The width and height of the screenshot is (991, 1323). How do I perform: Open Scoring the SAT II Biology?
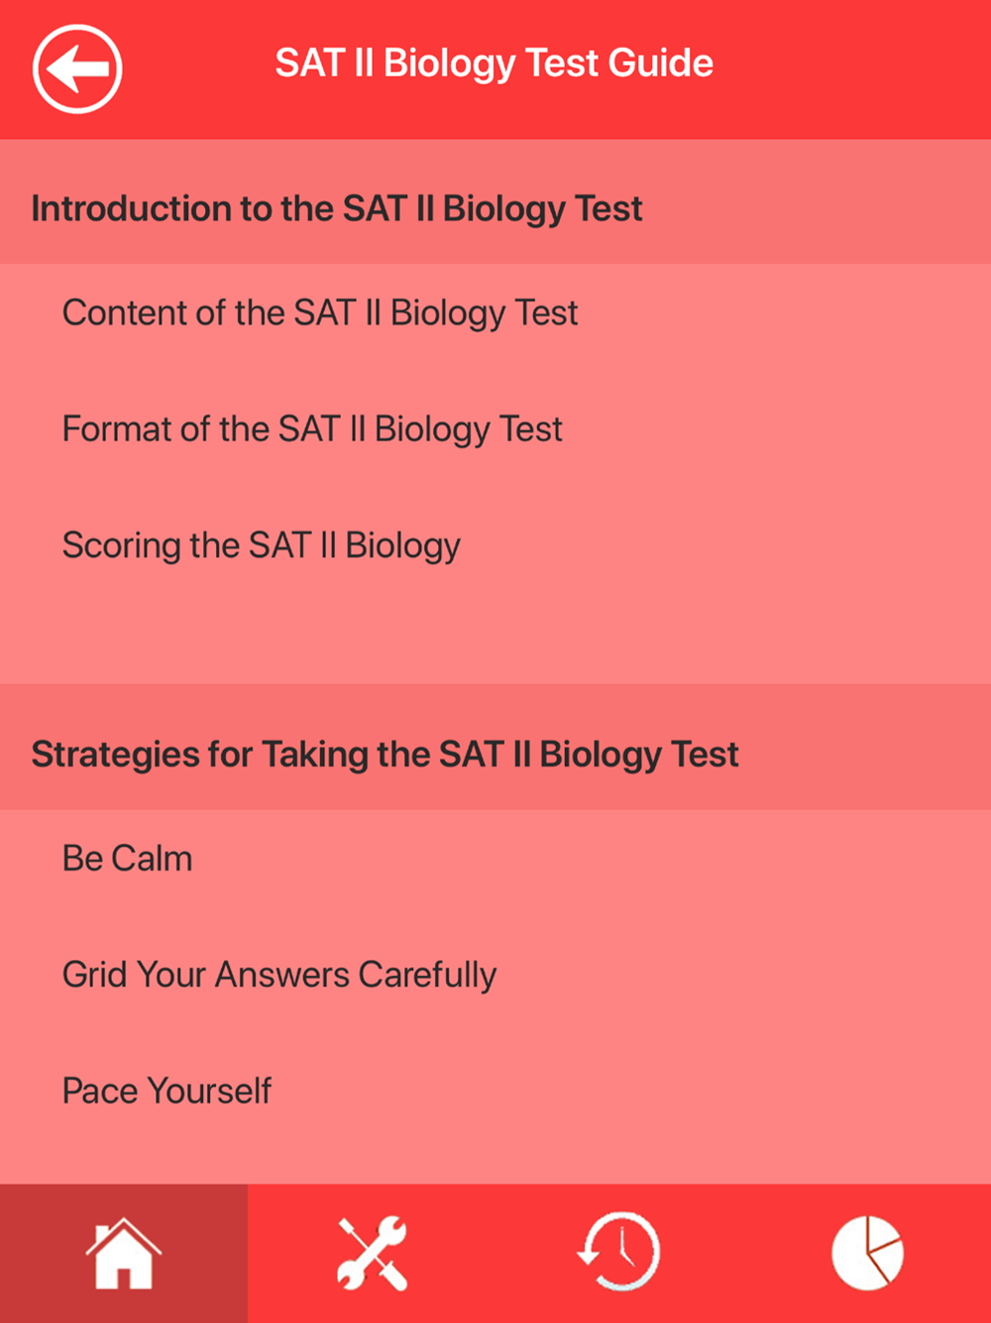pos(495,545)
